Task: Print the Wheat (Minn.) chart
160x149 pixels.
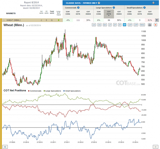Action: (x=150, y=25)
